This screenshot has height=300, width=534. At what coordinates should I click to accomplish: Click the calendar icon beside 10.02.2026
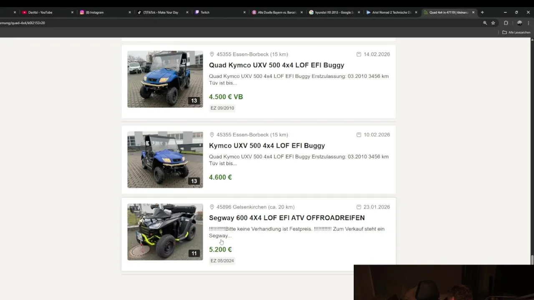359,135
